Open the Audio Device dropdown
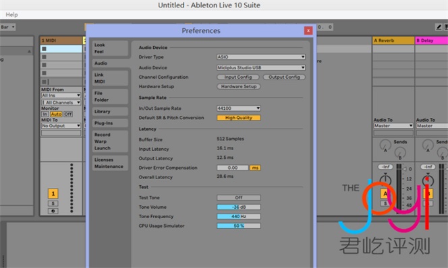 [261, 67]
